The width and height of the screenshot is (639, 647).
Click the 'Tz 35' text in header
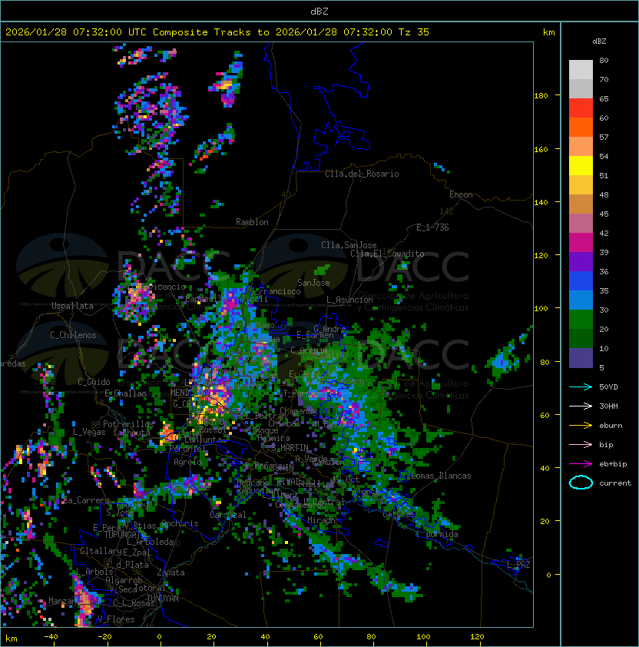pos(414,32)
